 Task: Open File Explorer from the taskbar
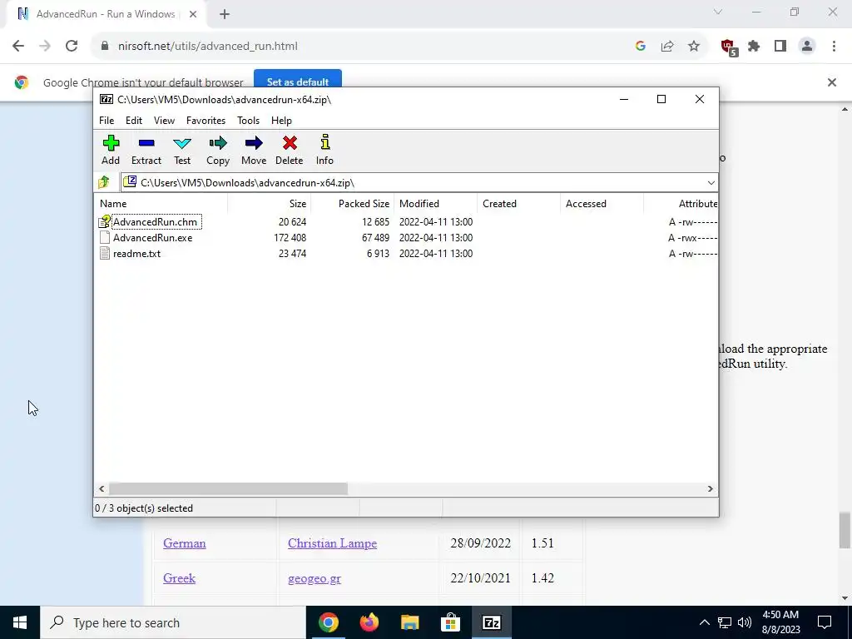(410, 622)
